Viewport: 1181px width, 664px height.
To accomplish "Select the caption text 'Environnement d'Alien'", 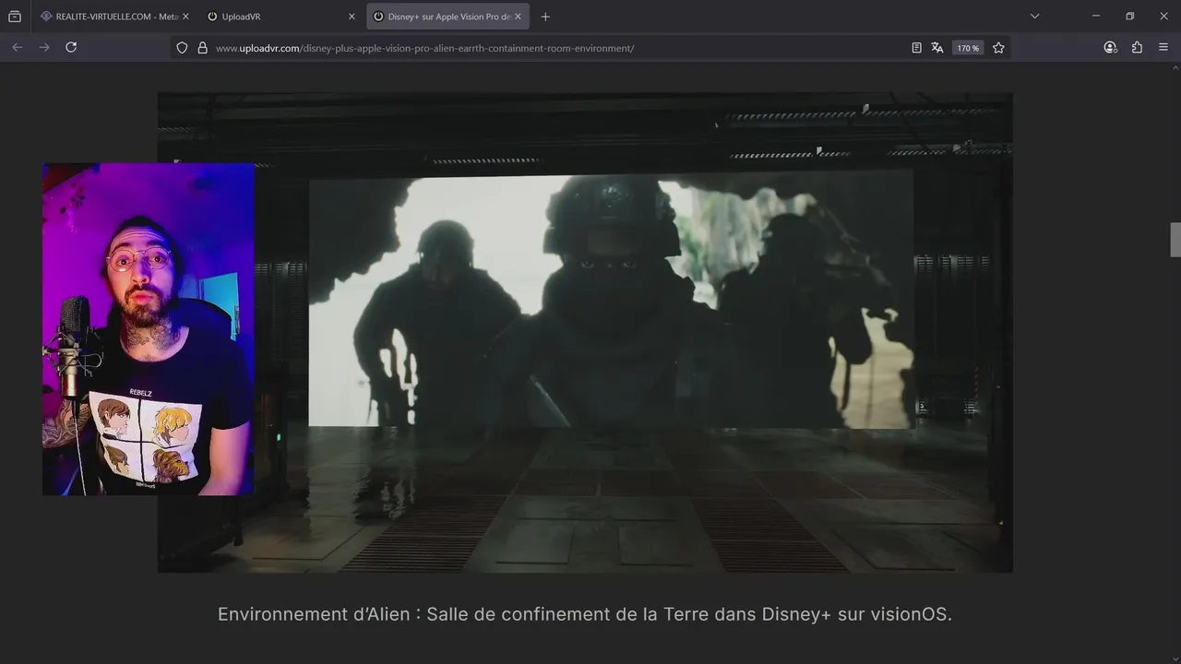I will tap(314, 613).
